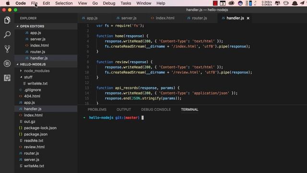The width and height of the screenshot is (307, 173).
Task: Open the Code application menu
Action: click(x=21, y=3)
